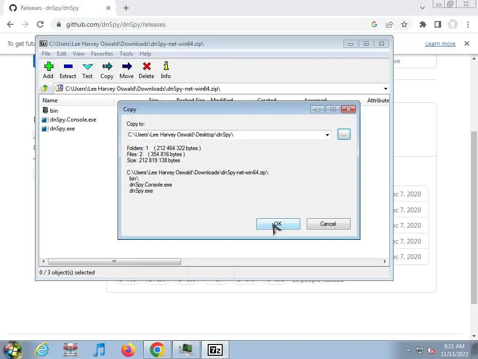Screen dimensions: 478x359
Task: Expand the 7-Zip address bar dropdown
Action: [386, 88]
